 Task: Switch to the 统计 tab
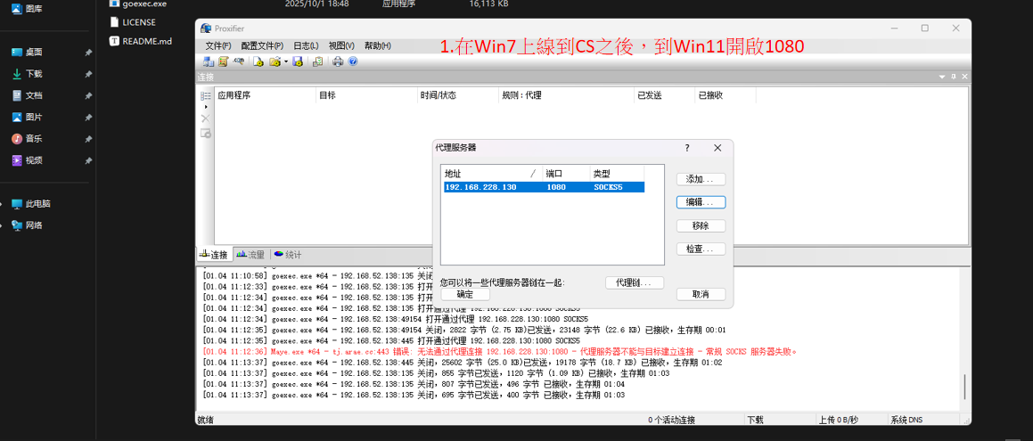click(x=288, y=255)
